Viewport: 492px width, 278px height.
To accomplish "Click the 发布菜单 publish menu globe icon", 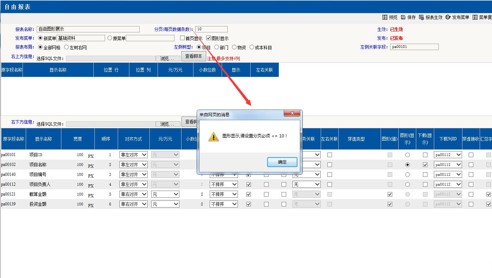I will pyautogui.click(x=448, y=17).
